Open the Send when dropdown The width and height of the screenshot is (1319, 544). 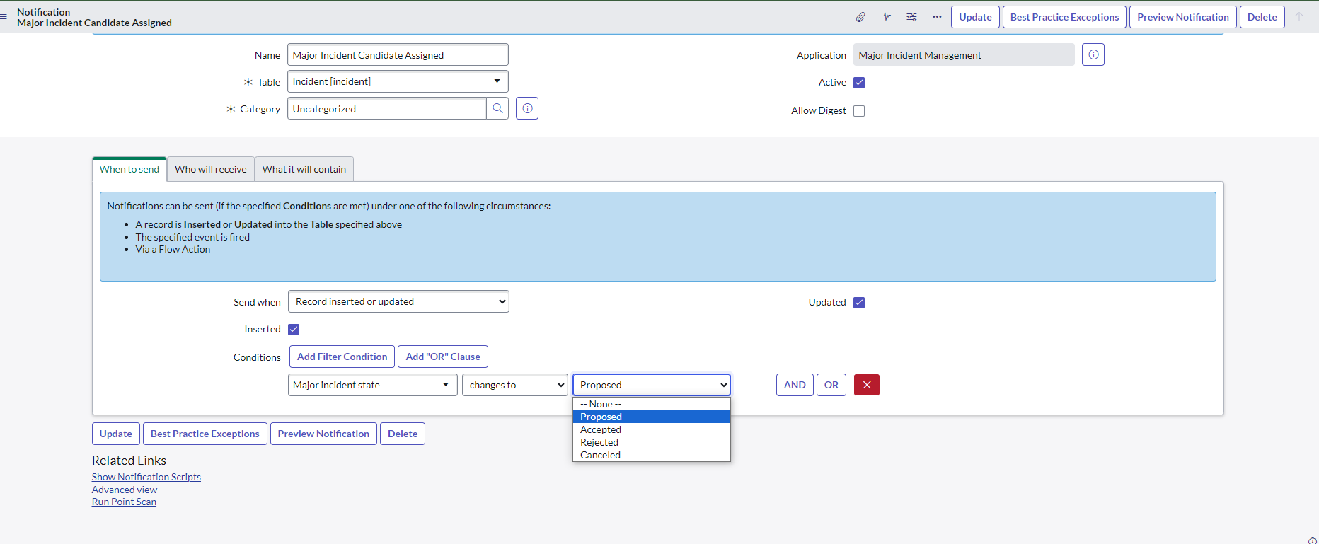[398, 301]
